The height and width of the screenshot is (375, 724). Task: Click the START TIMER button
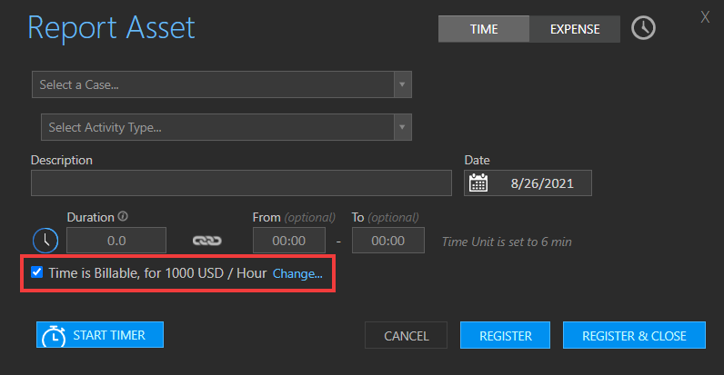100,335
